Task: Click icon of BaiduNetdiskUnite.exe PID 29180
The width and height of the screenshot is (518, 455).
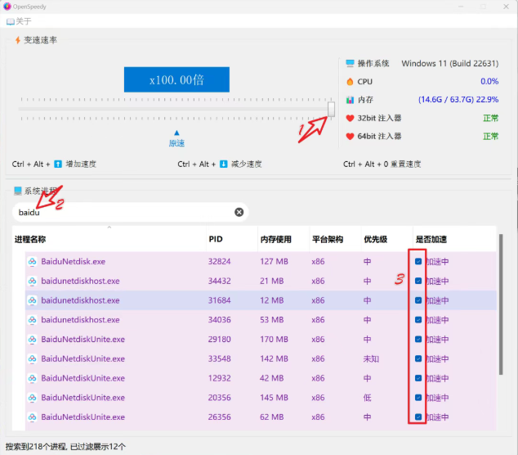Action: click(32, 339)
